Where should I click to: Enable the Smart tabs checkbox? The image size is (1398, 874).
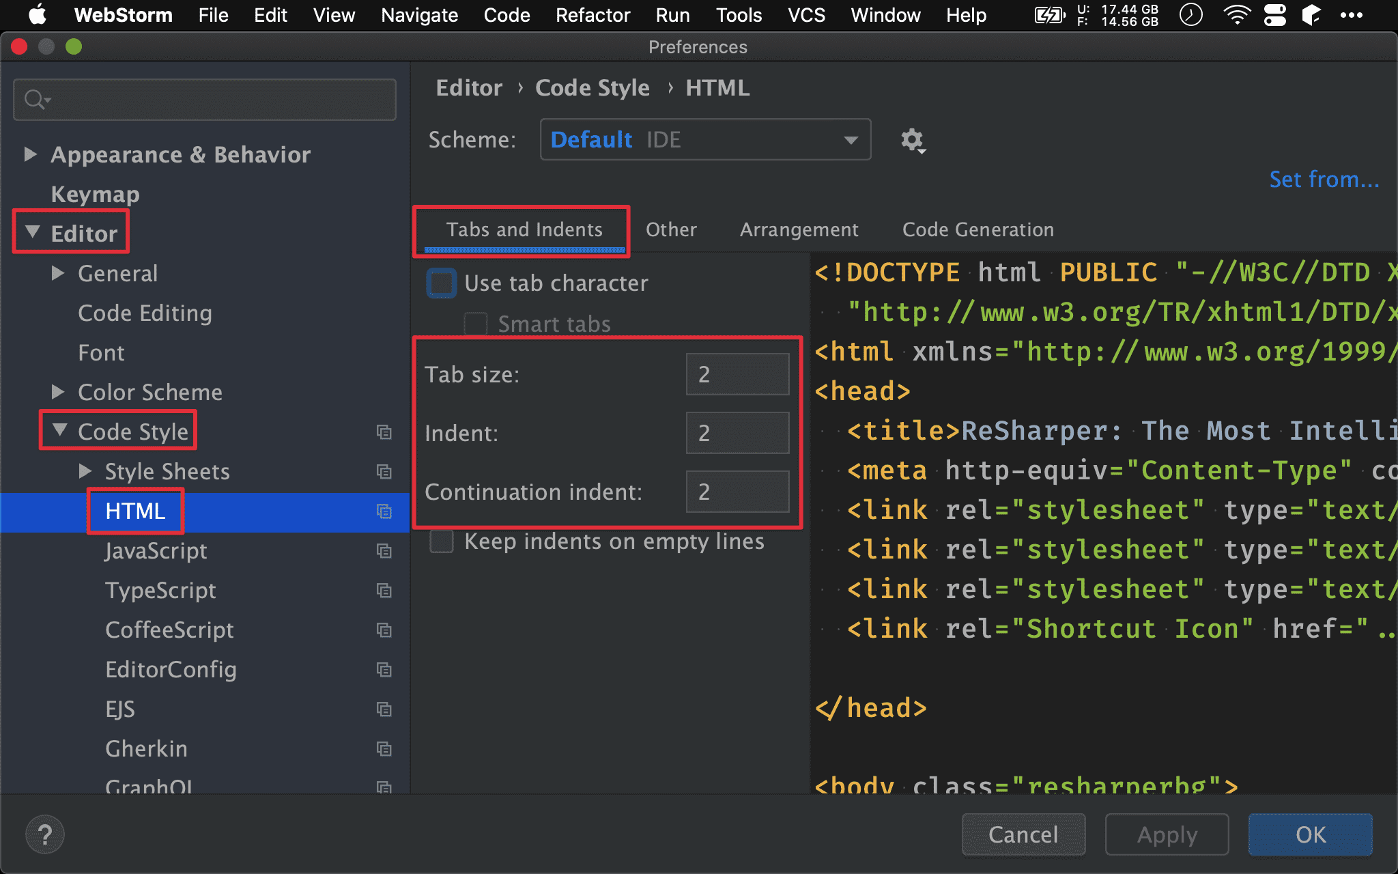coord(476,322)
